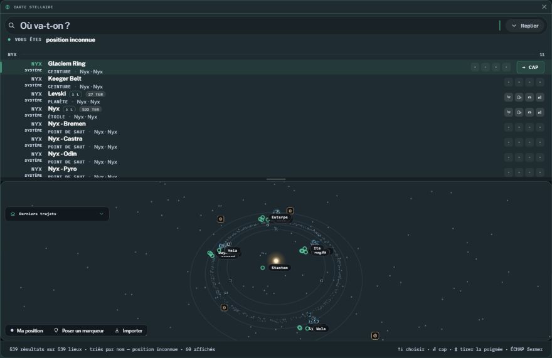Image resolution: width=552 pixels, height=358 pixels.
Task: Select the Glaciem Ring row
Action: point(276,67)
